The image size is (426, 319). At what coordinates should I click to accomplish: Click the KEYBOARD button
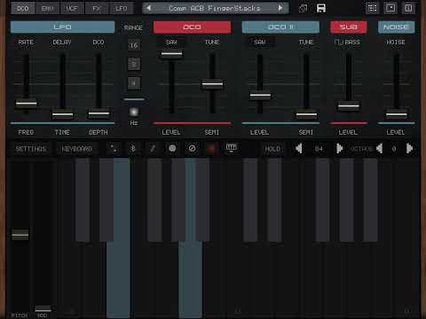tap(76, 149)
